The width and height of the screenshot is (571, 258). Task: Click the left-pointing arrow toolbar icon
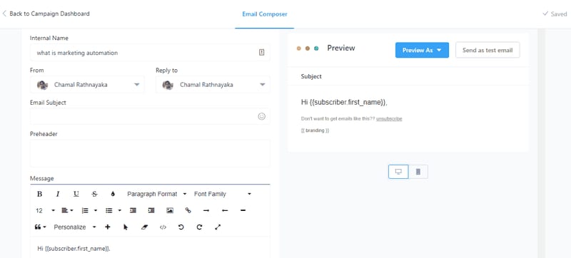pyautogui.click(x=225, y=210)
